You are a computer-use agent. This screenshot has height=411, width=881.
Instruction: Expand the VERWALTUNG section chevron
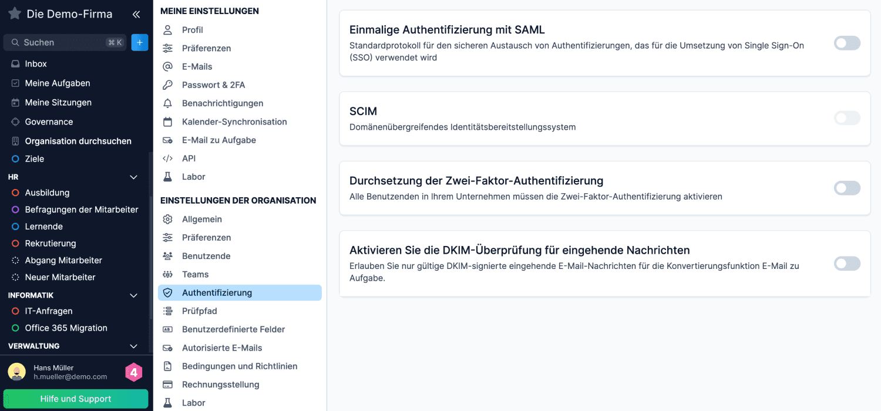tap(133, 346)
